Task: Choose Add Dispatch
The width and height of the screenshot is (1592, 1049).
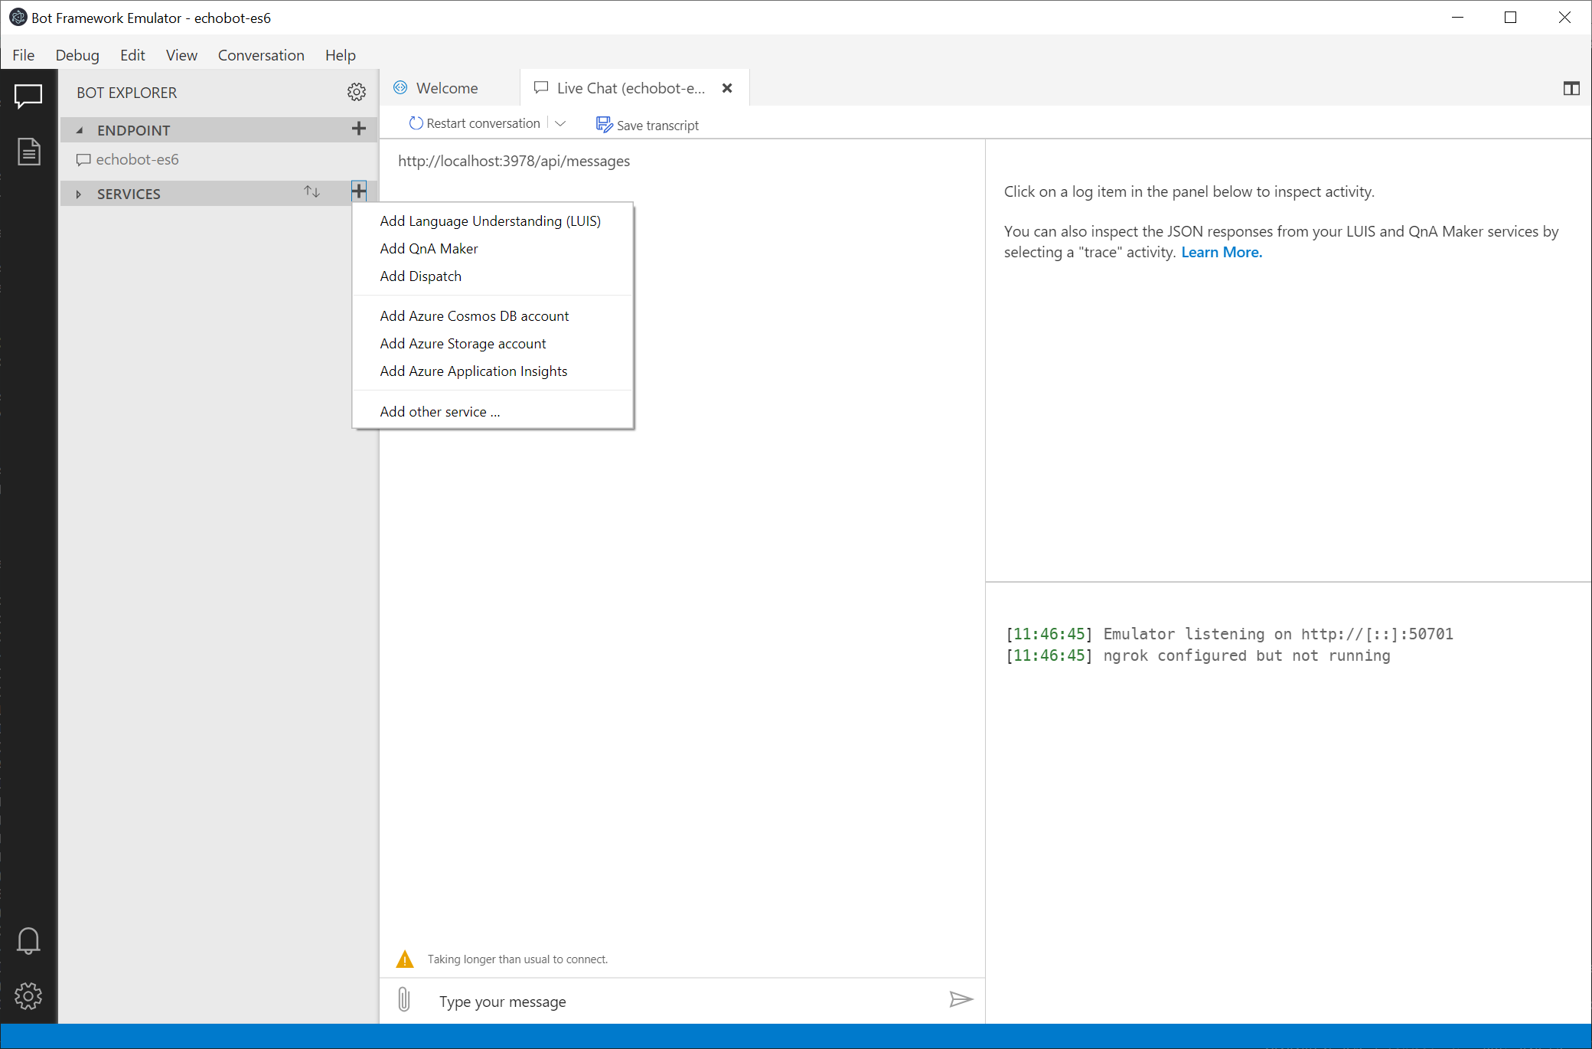Action: click(x=492, y=276)
